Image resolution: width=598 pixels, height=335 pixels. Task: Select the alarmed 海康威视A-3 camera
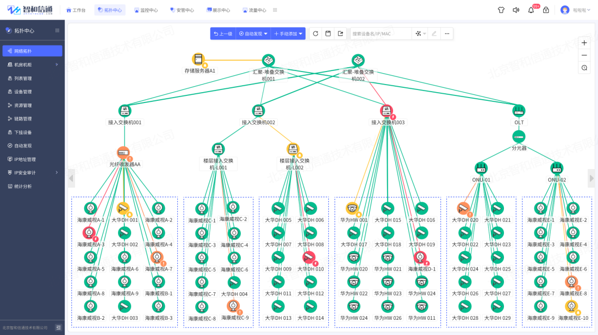coord(89,233)
